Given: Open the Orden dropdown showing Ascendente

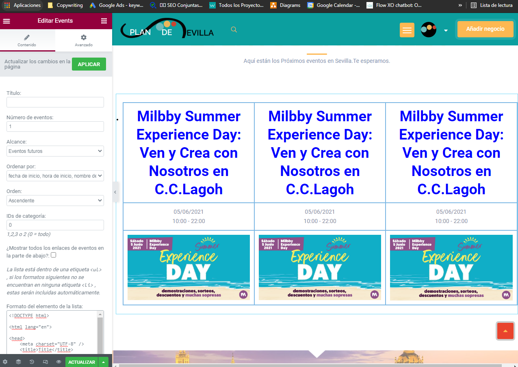Looking at the screenshot, I should click(55, 200).
